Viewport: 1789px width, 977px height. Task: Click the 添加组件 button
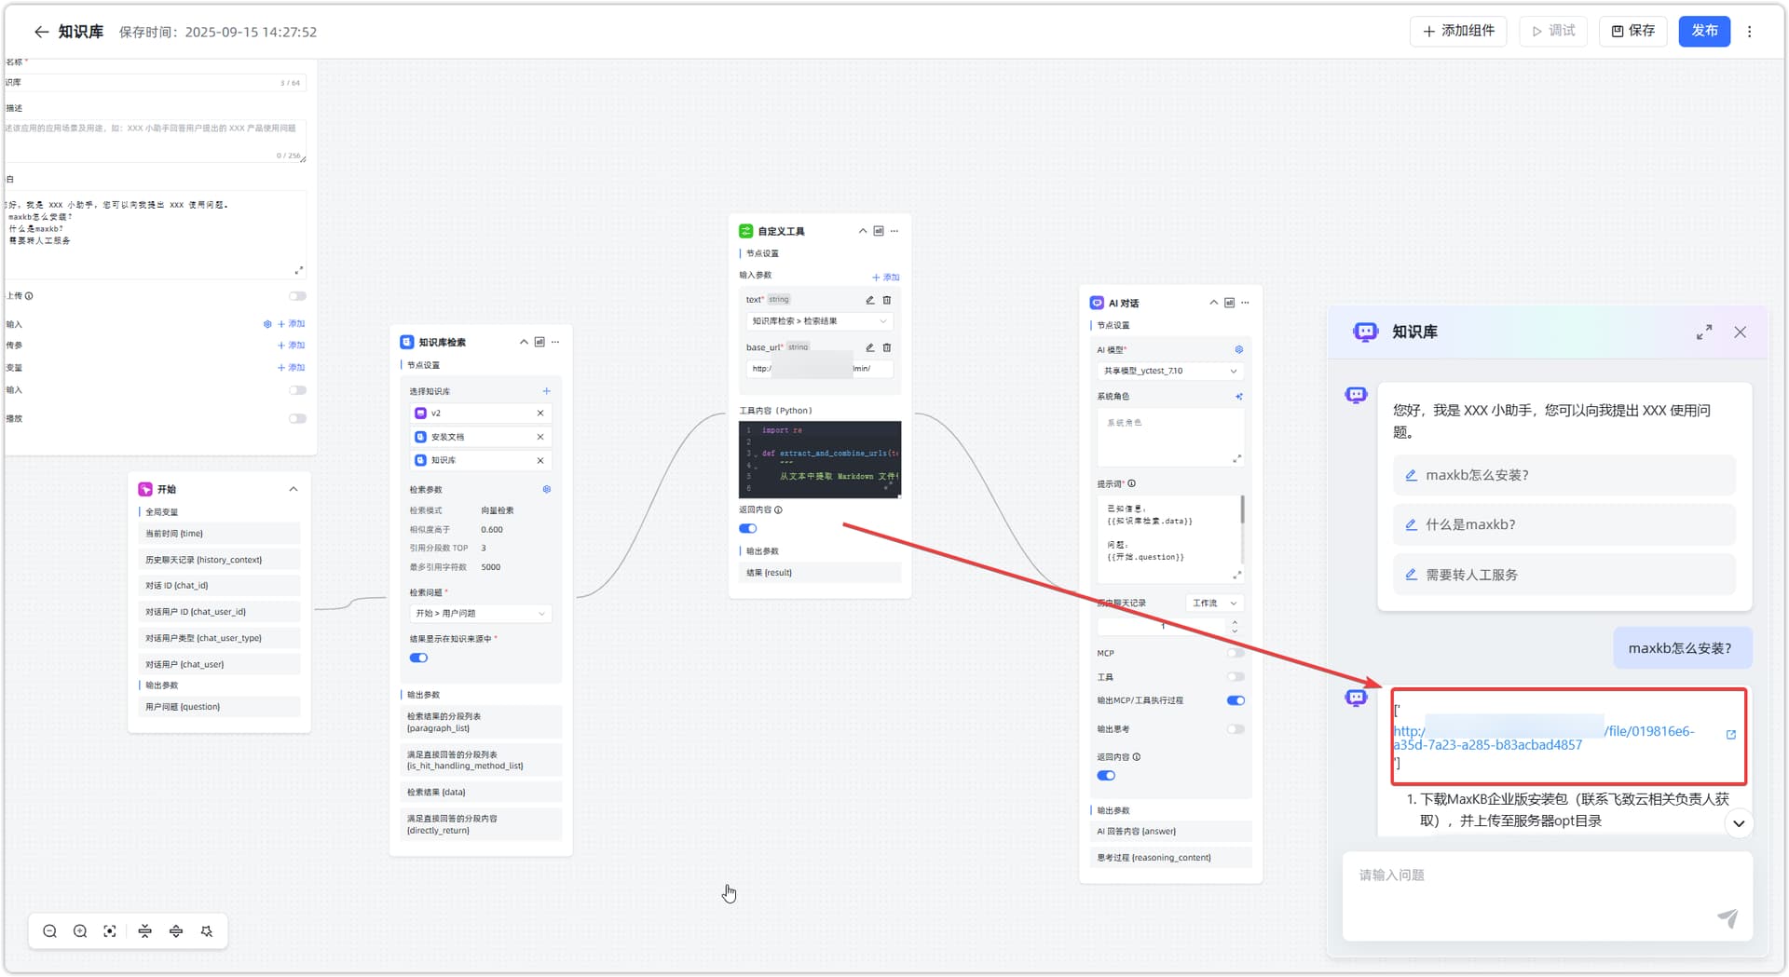pos(1458,31)
